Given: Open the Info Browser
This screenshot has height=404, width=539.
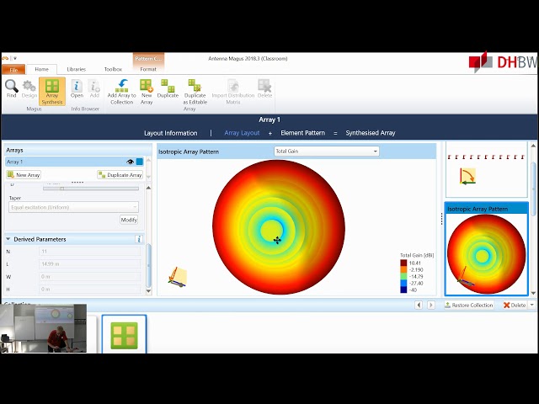Looking at the screenshot, I should coord(77,87).
